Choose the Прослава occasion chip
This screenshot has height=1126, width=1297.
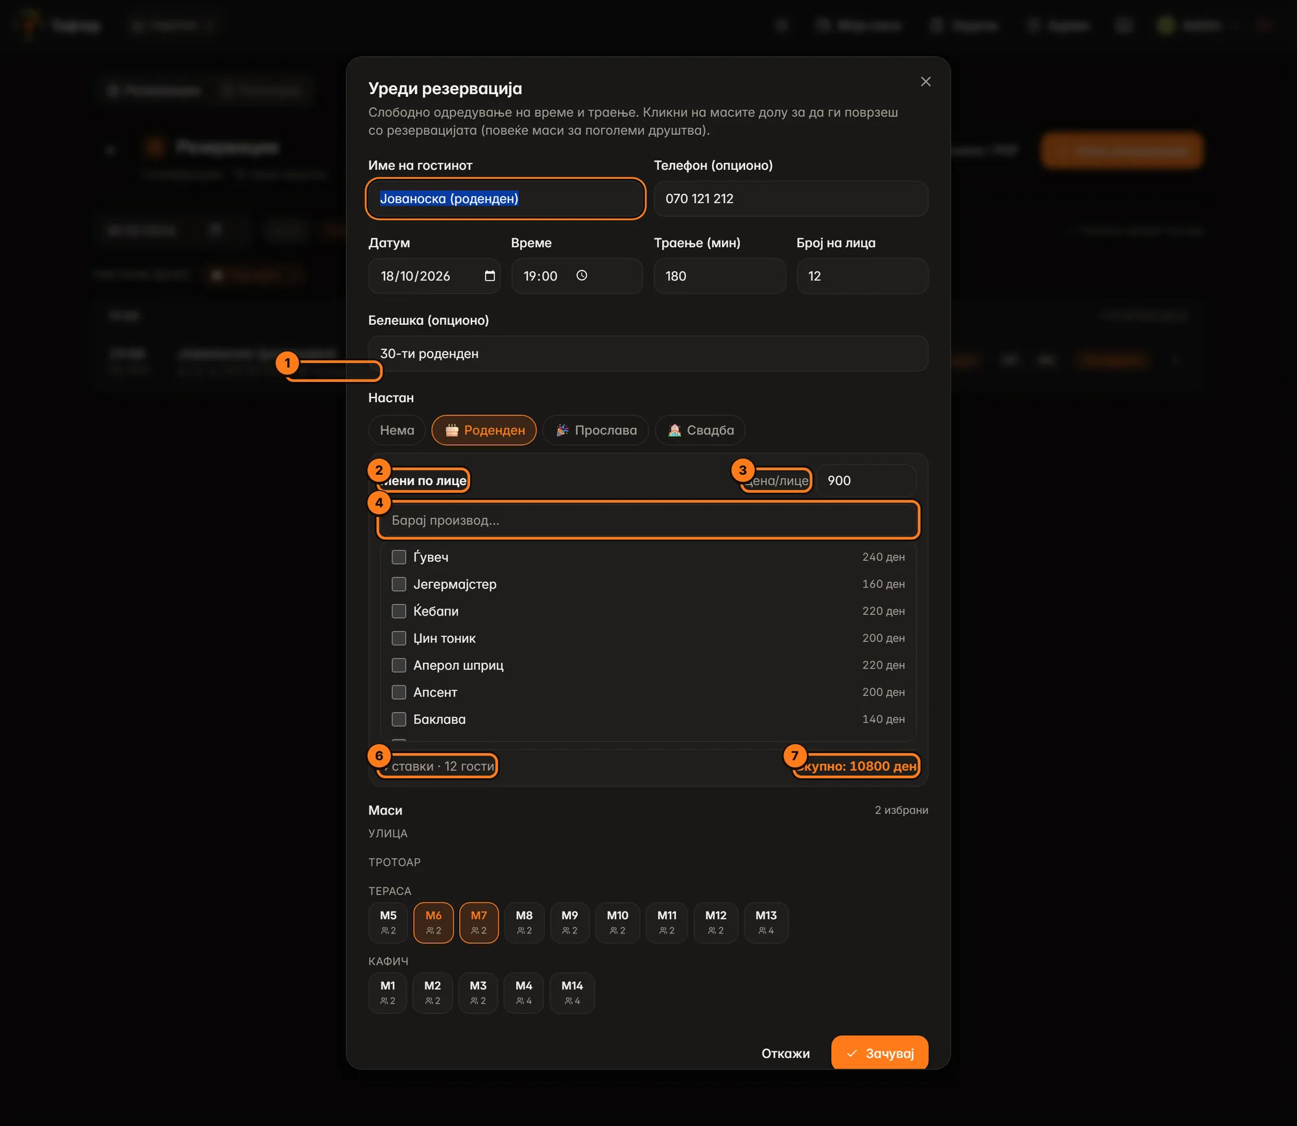tap(596, 430)
